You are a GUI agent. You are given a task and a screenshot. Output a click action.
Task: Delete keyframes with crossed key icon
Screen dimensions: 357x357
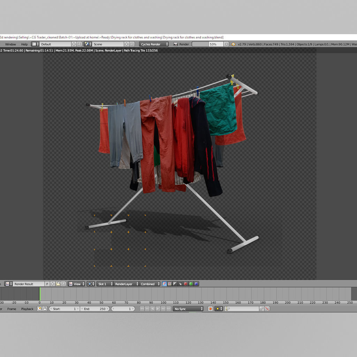[x=267, y=309]
